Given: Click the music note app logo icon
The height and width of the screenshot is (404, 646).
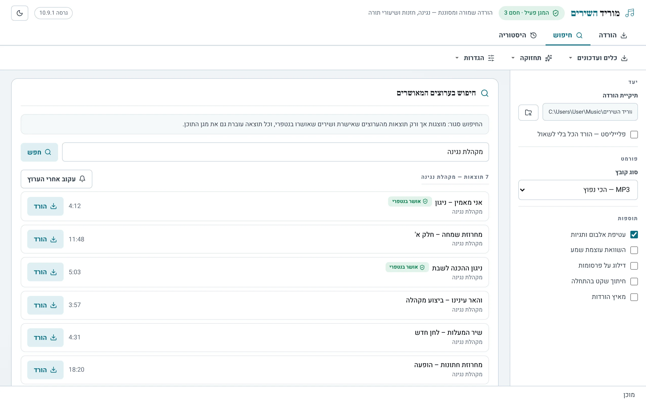Looking at the screenshot, I should tap(630, 13).
